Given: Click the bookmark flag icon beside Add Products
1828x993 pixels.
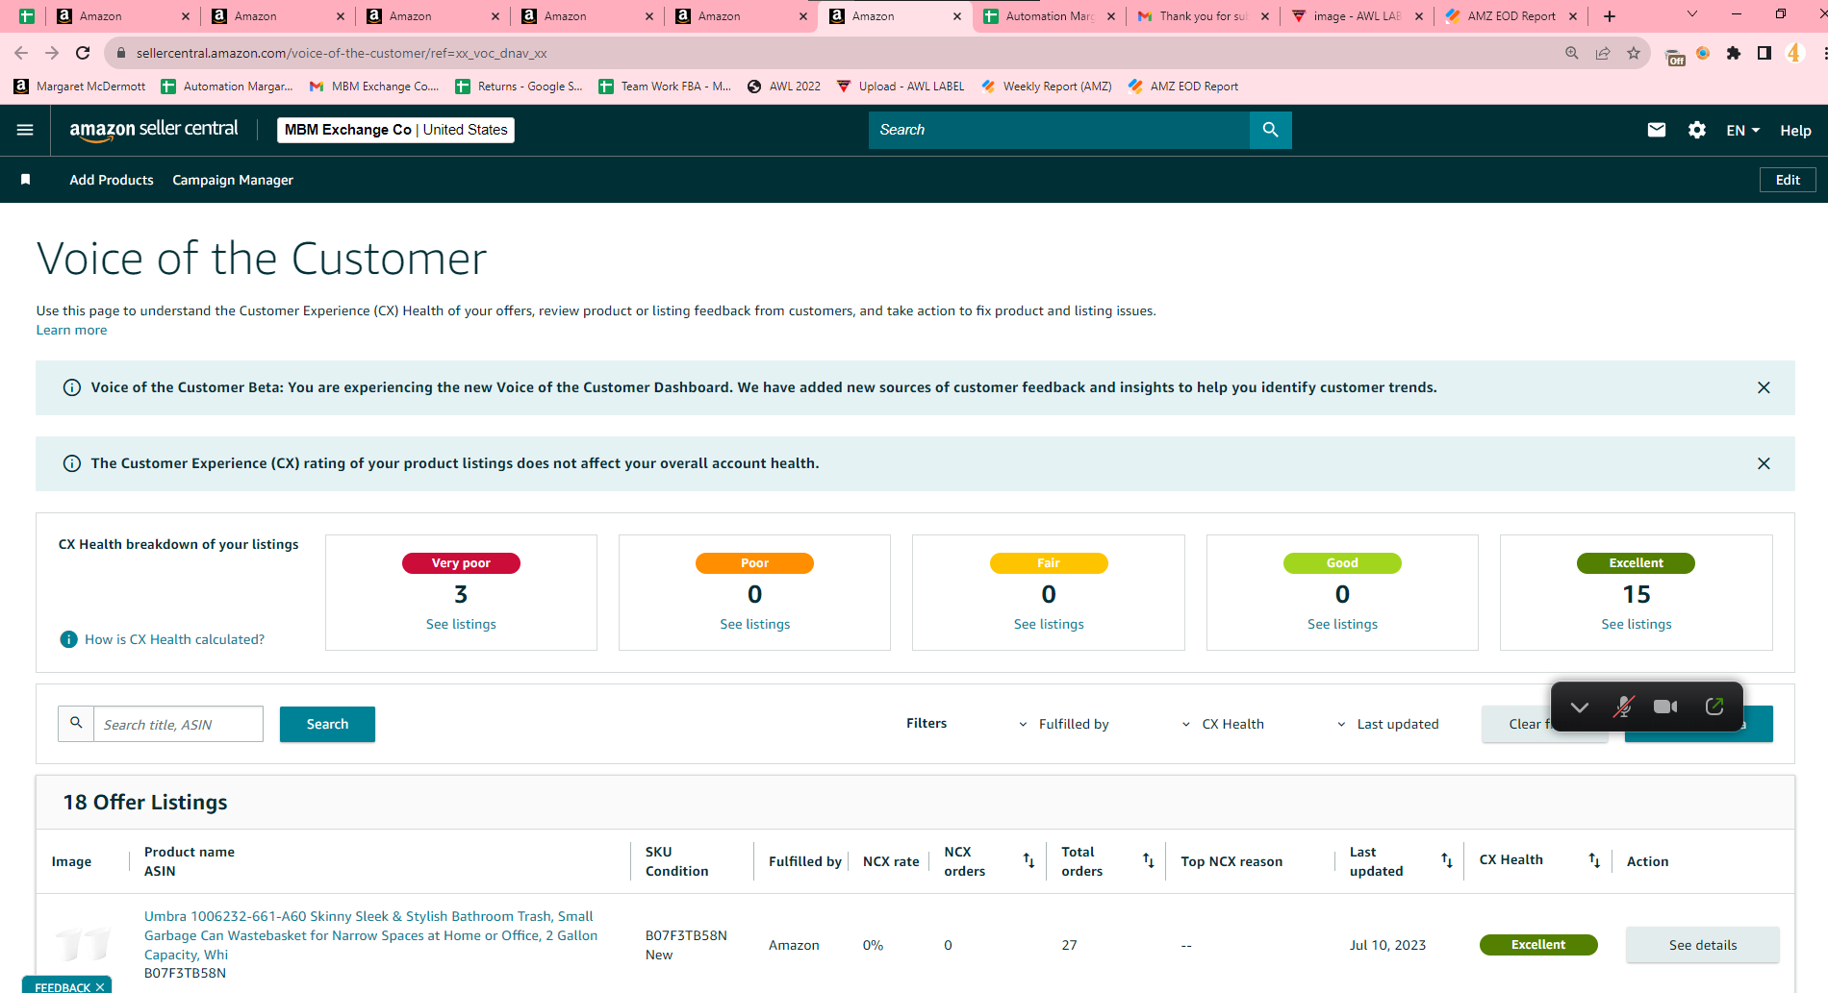Looking at the screenshot, I should tap(26, 180).
